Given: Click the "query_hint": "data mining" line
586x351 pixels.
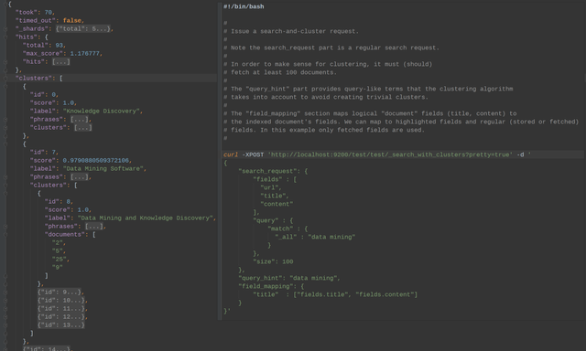Looking at the screenshot, I should [x=289, y=278].
